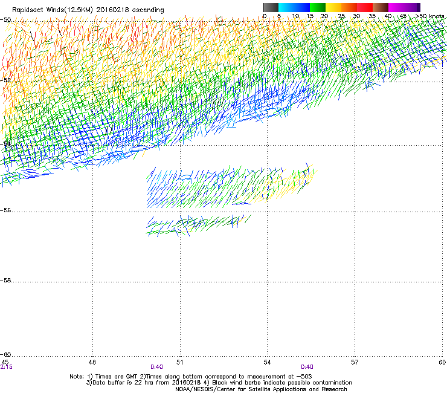Click the 'Times are GMT' note line
This screenshot has width=447, height=393.
[x=191, y=377]
